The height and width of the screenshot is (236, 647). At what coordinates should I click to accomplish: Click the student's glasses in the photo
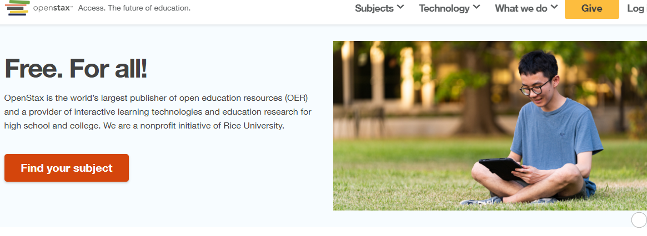pos(535,88)
